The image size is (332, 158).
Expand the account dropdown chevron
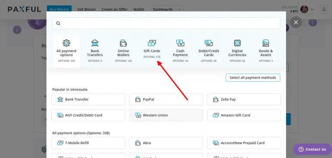pyautogui.click(x=312, y=9)
